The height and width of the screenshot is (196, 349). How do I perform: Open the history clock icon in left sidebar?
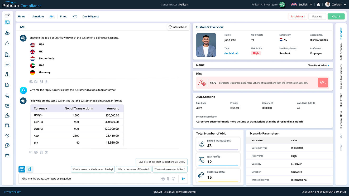[7, 135]
